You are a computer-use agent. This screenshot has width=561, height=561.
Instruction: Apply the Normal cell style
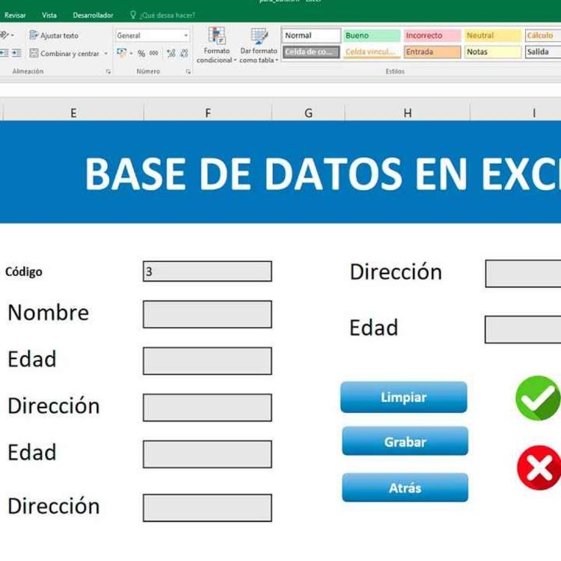pos(311,35)
